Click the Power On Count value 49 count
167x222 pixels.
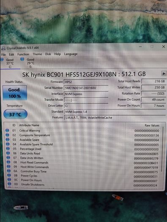click(x=154, y=99)
